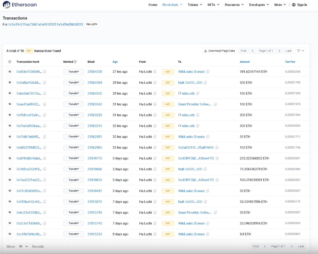Click the help icon beside Method header
The height and width of the screenshot is (254, 318).
point(75,62)
